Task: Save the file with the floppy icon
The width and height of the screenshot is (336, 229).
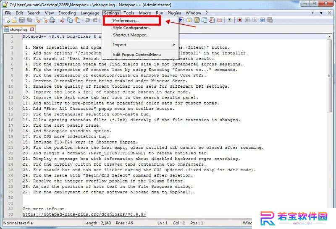Action: 22,20
